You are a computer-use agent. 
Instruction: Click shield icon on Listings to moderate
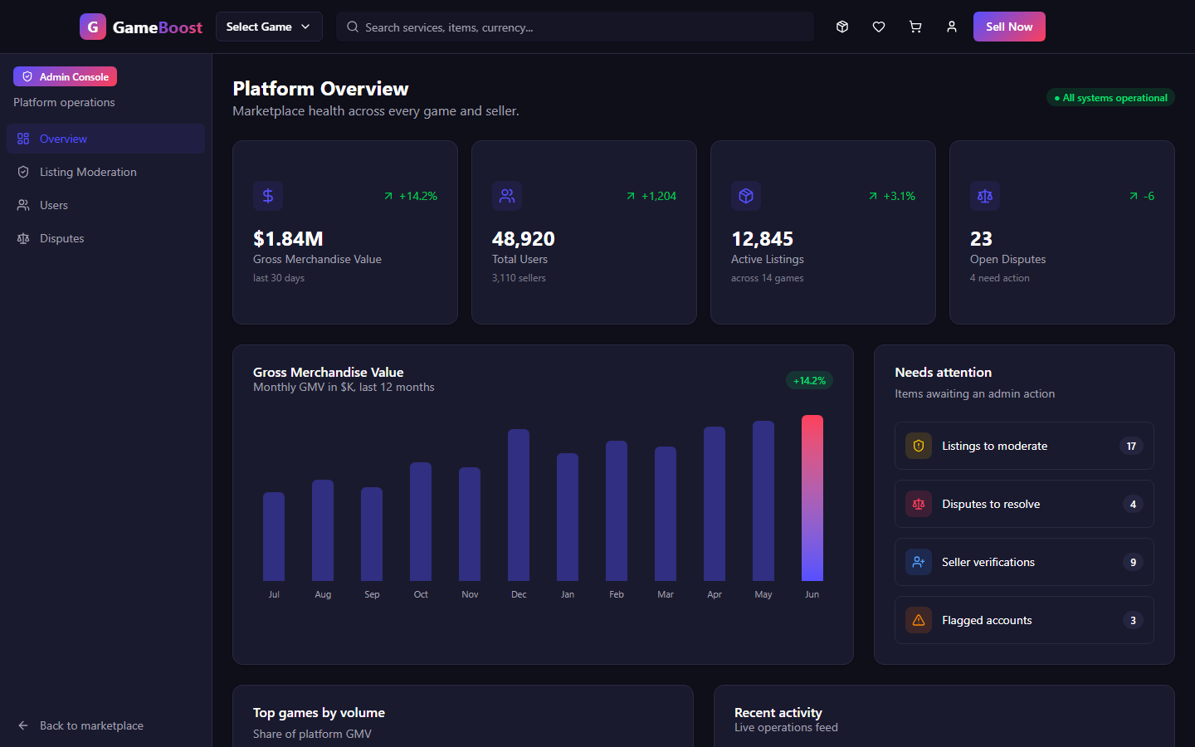coord(919,446)
